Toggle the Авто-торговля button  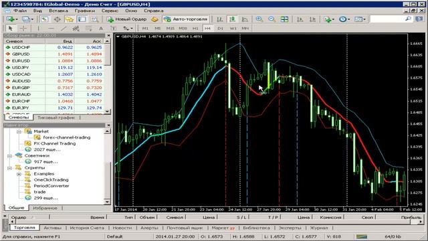(x=185, y=19)
